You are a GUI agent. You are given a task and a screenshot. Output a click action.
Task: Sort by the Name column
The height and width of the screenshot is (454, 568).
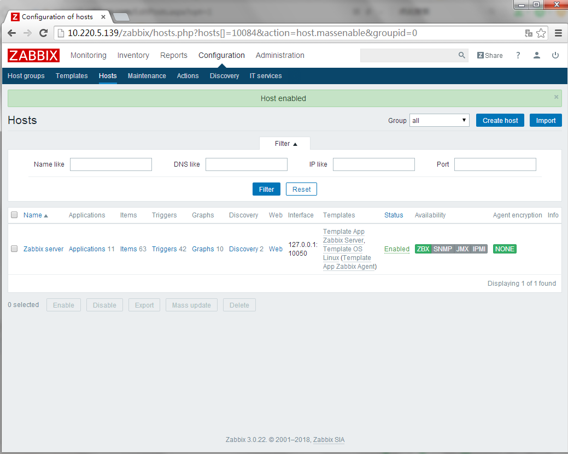36,215
